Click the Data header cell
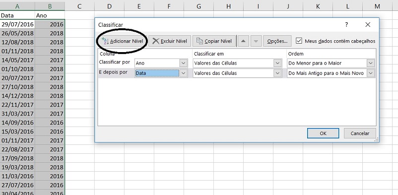 coord(17,15)
